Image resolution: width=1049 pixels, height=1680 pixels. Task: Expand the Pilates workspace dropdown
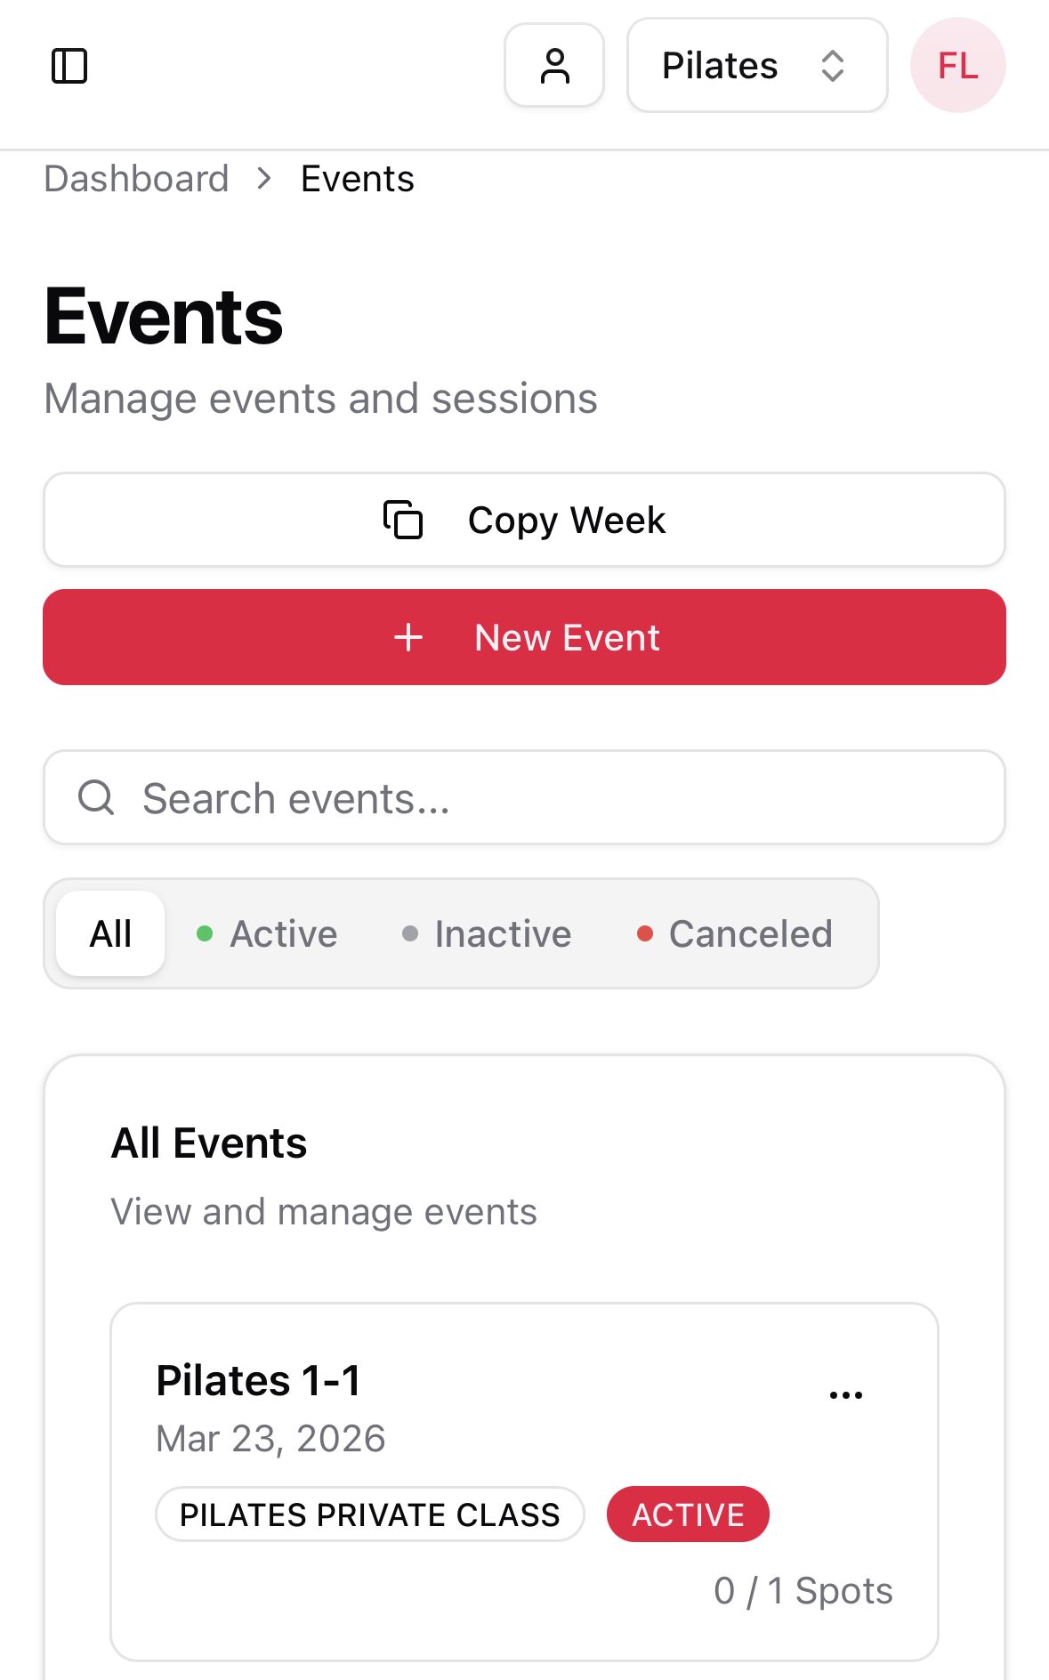tap(756, 66)
